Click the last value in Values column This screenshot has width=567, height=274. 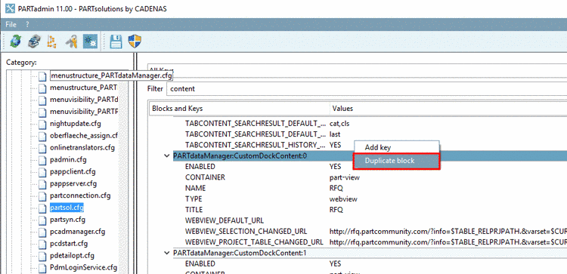(335, 134)
